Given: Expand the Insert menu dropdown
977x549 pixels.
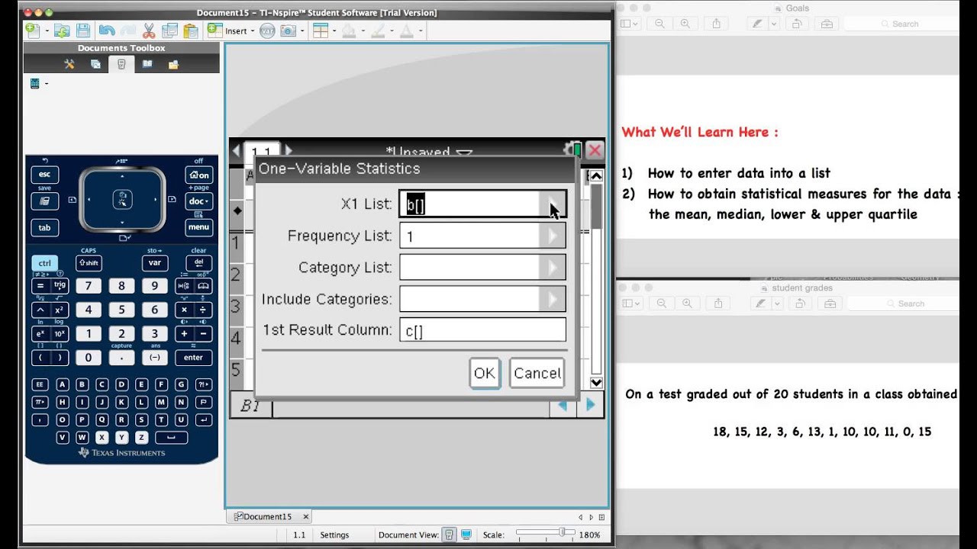Looking at the screenshot, I should (x=252, y=31).
